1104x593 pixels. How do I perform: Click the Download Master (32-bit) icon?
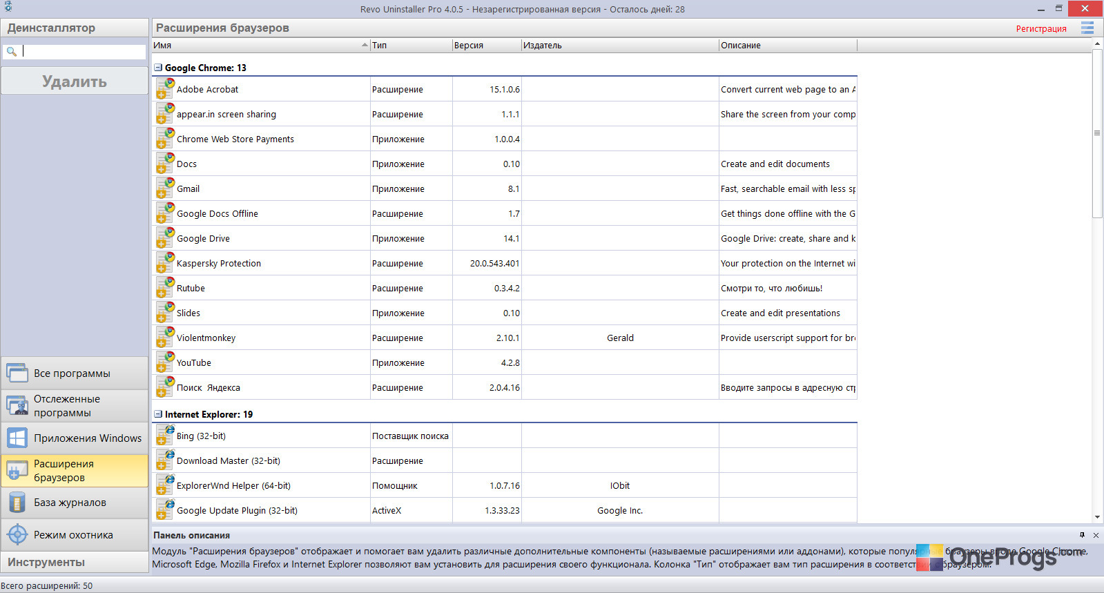point(164,460)
